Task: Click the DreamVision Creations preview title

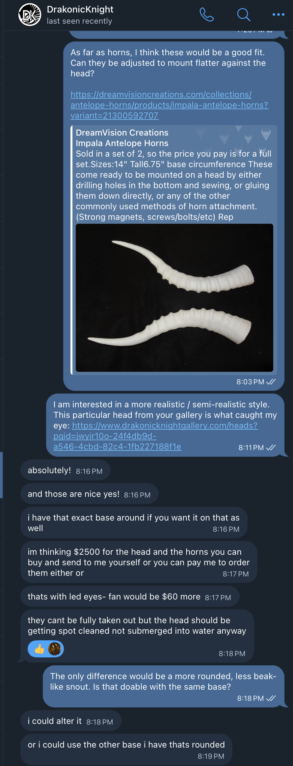Action: click(122, 133)
